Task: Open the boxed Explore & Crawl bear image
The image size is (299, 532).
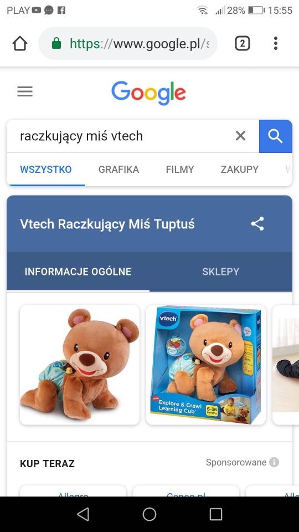Action: point(206,365)
